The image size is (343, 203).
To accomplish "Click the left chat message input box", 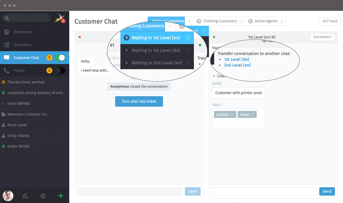I will point(130,191).
